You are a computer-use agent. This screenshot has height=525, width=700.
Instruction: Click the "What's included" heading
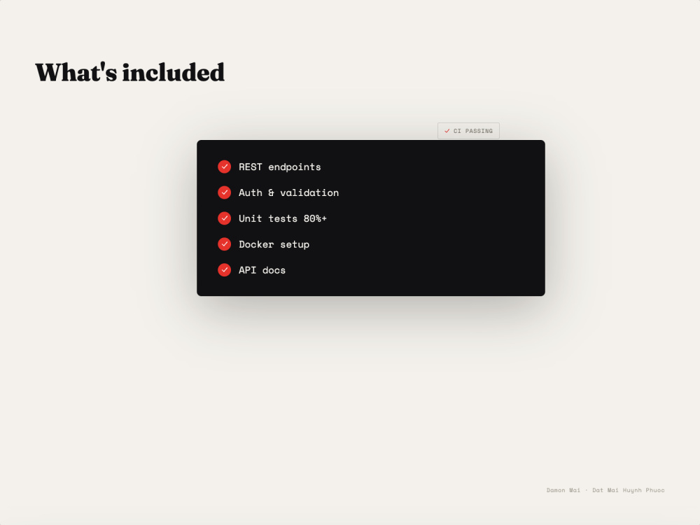[130, 72]
